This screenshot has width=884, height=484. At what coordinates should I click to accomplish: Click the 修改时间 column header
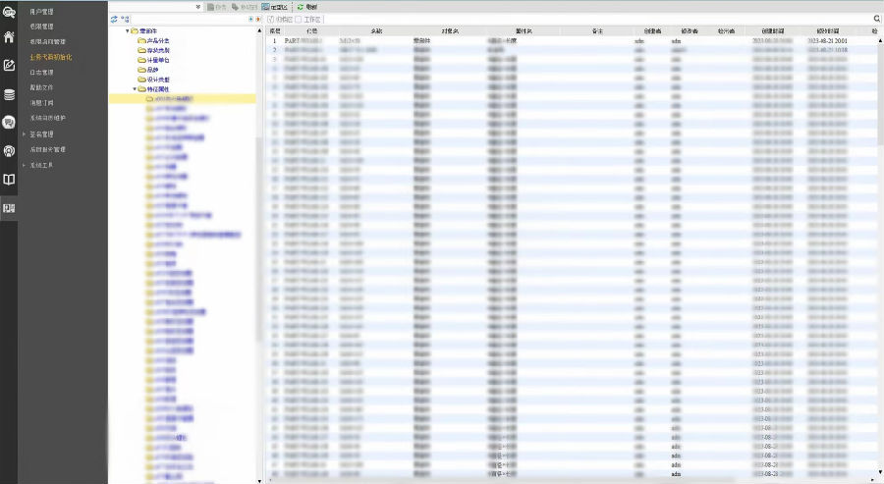(x=828, y=31)
